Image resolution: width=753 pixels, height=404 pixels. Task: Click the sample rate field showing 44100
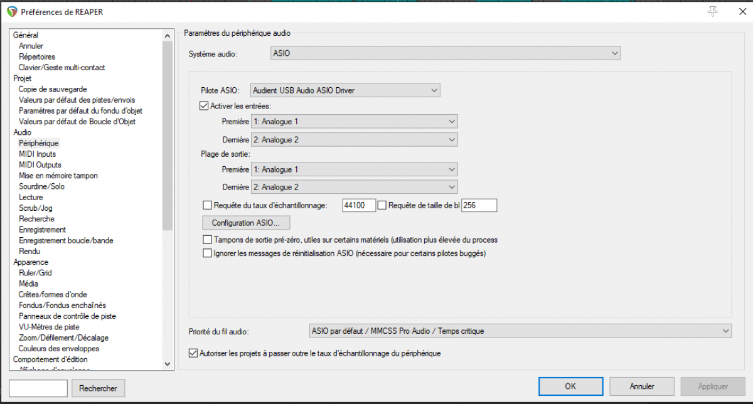[x=359, y=205]
